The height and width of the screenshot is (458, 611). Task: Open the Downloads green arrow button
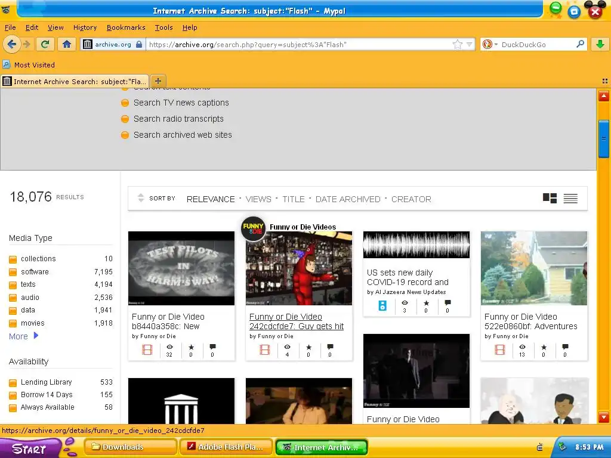coord(600,44)
